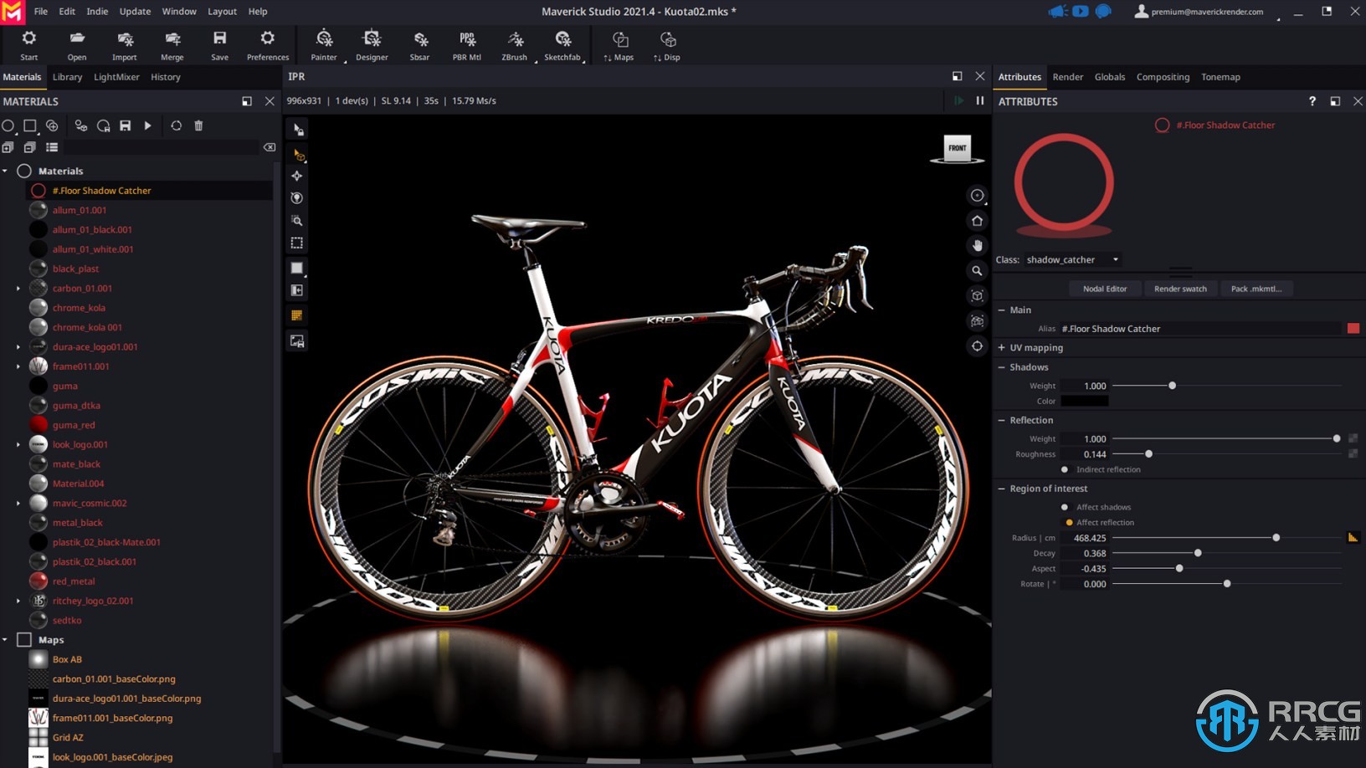The image size is (1366, 768).
Task: Expand the carbon_01.001 material
Action: pyautogui.click(x=18, y=289)
